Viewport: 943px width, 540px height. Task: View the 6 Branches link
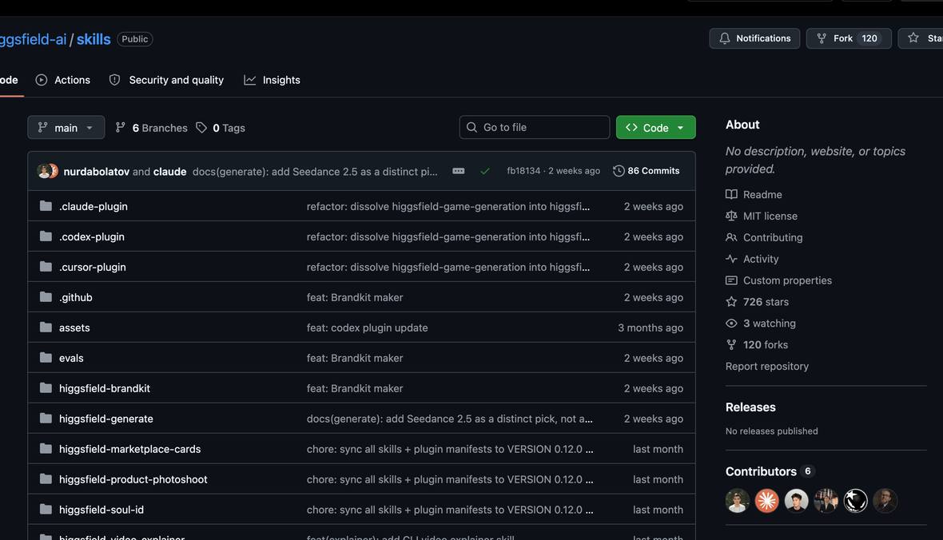tap(152, 128)
